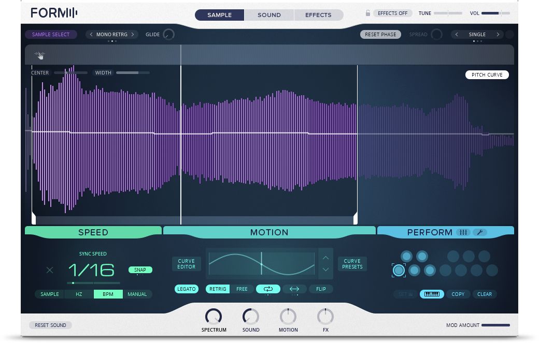
Task: Adjust the Vol slider
Action: [x=498, y=13]
